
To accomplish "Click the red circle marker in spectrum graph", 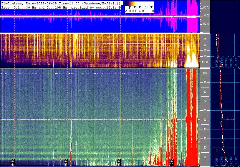I will [x=217, y=150].
